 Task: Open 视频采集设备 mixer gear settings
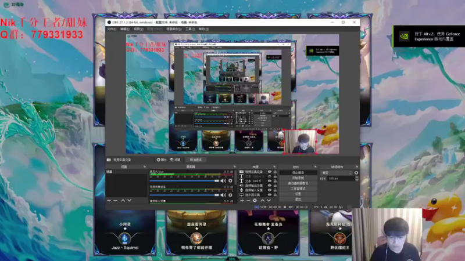pyautogui.click(x=230, y=195)
